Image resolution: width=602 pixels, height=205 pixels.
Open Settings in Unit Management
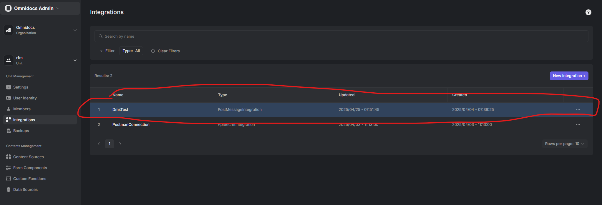(21, 87)
